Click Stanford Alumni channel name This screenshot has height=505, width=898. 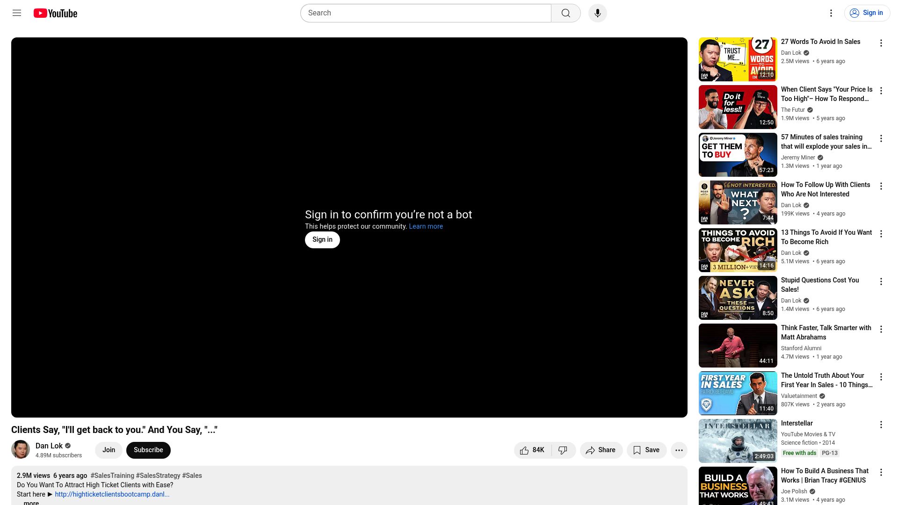coord(801,348)
